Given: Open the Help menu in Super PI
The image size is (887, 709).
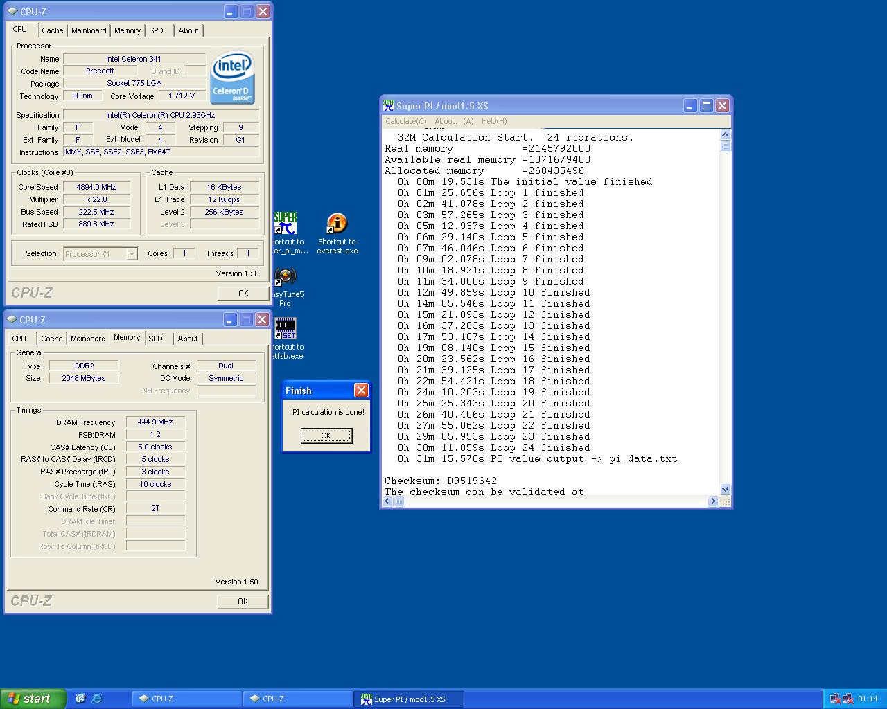Looking at the screenshot, I should pos(494,121).
